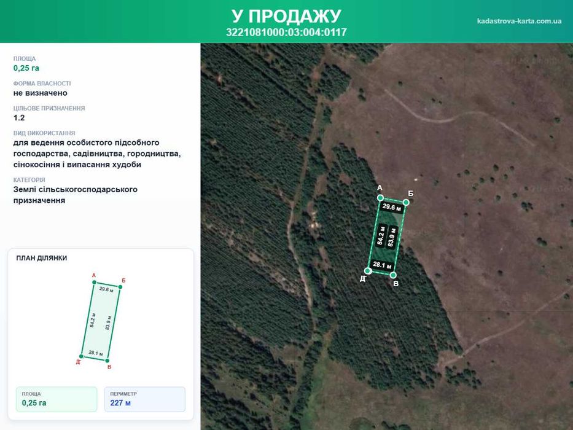Click the ФОРМА ВЛАСНОСТІ label
The height and width of the screenshot is (430, 573).
42,84
